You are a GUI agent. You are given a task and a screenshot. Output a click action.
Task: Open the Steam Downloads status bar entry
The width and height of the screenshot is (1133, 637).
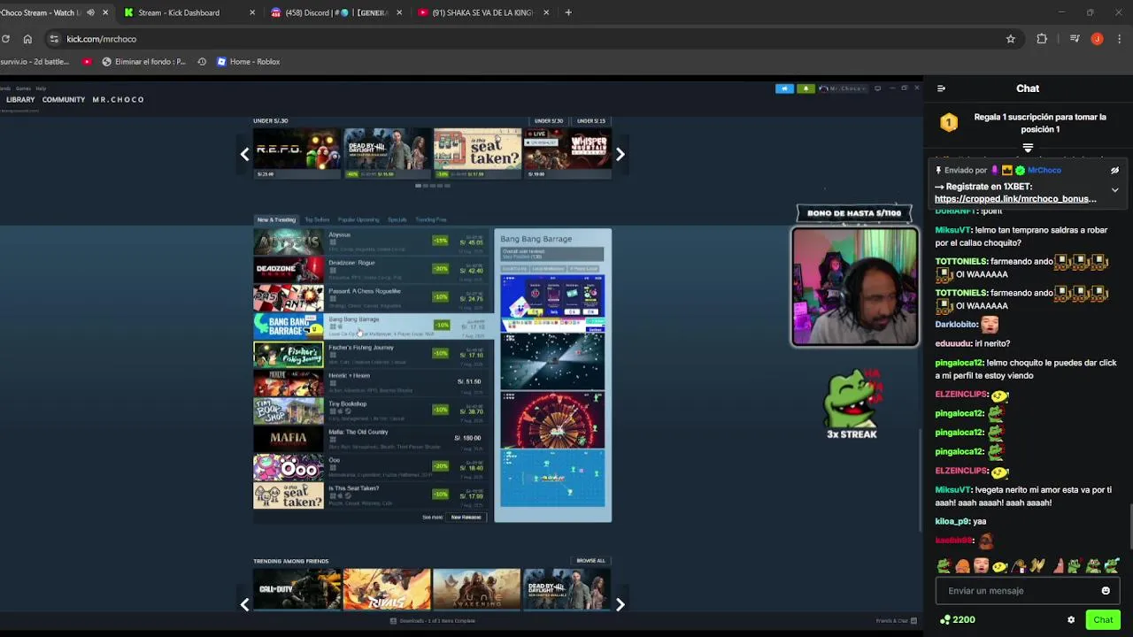click(433, 621)
